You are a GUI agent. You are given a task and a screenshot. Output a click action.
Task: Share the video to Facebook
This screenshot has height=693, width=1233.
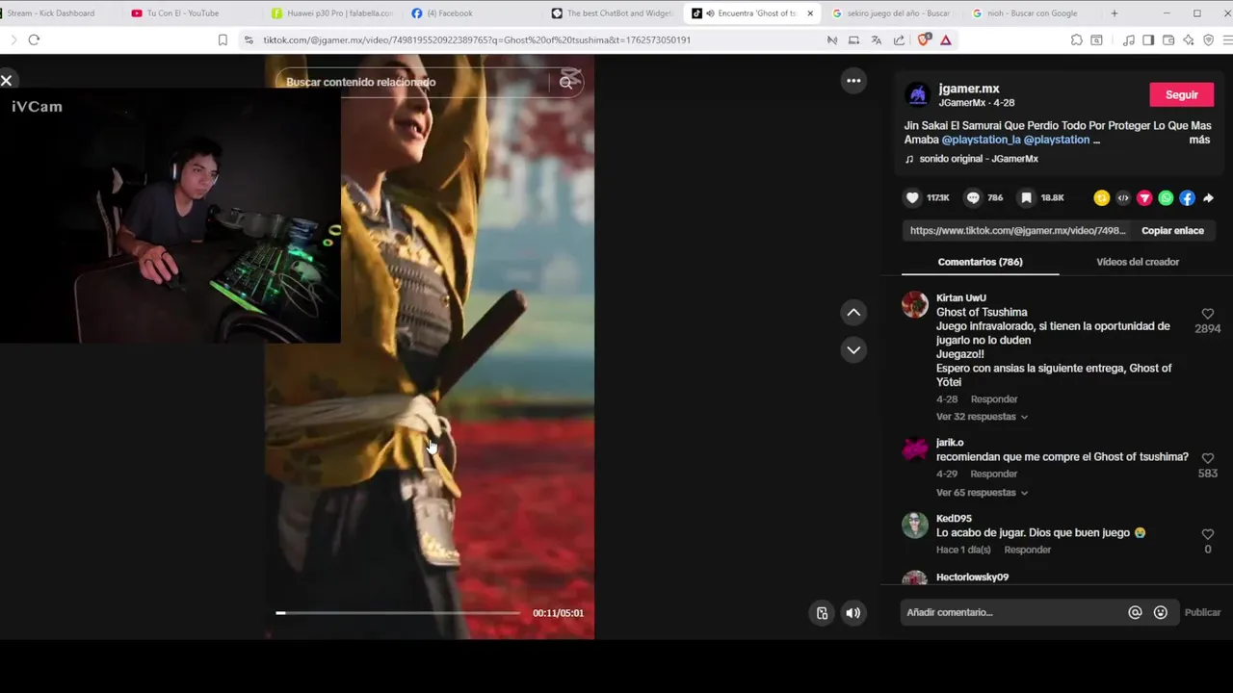(1187, 198)
